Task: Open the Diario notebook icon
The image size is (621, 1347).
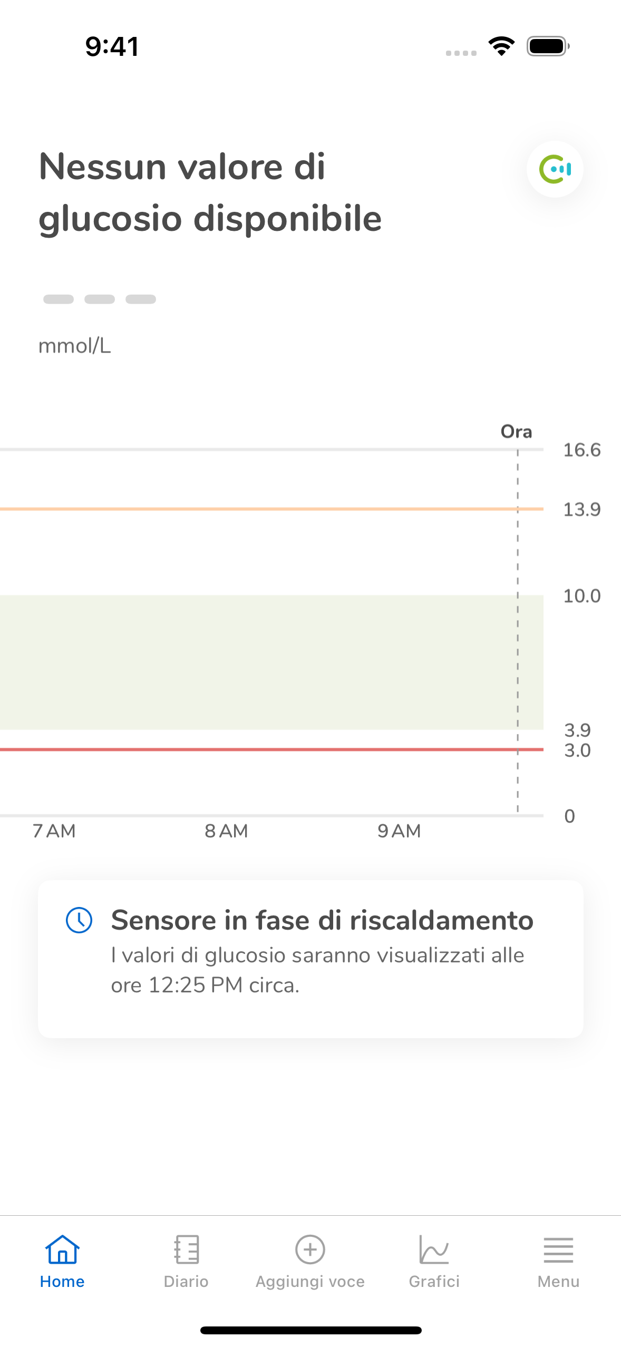Action: pyautogui.click(x=186, y=1250)
